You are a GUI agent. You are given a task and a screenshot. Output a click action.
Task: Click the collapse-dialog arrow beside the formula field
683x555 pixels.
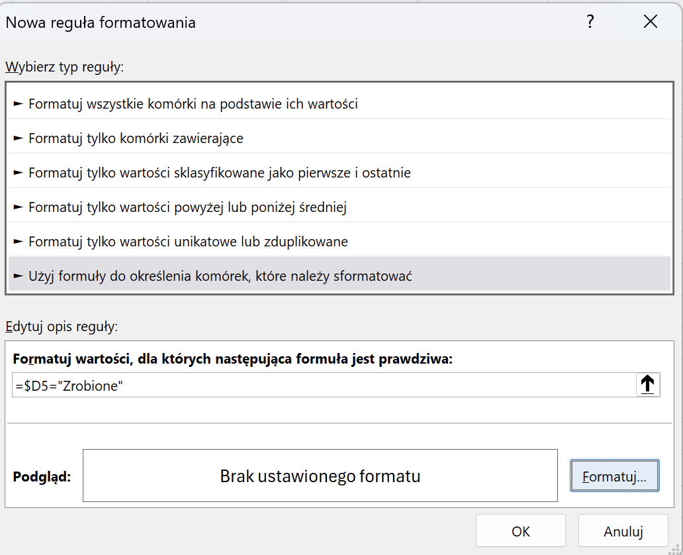coord(647,384)
